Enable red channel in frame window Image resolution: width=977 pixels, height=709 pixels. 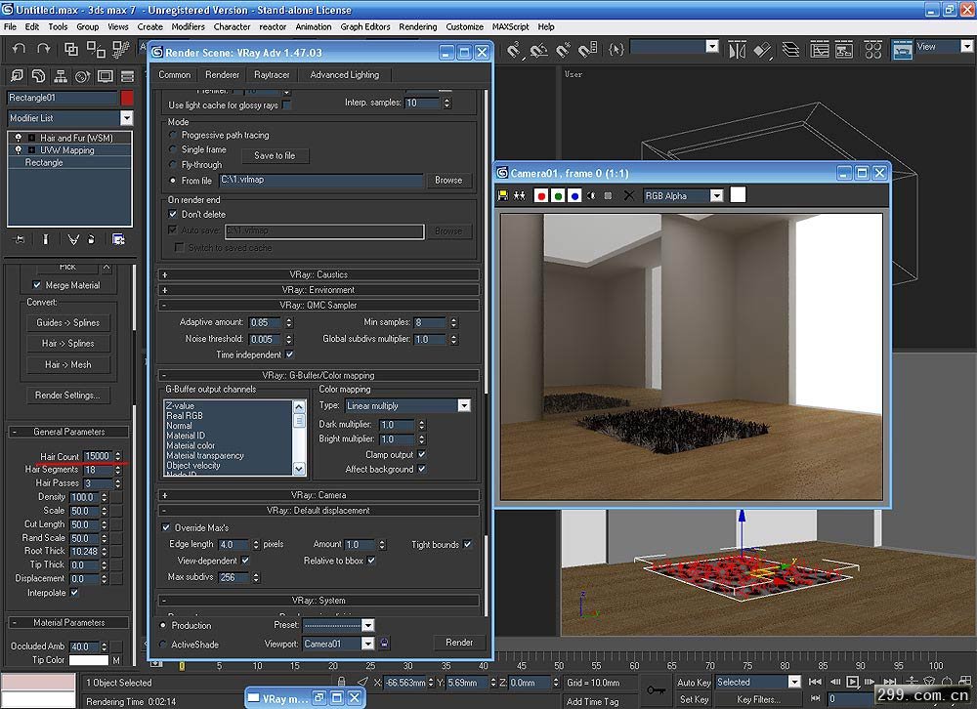[541, 195]
